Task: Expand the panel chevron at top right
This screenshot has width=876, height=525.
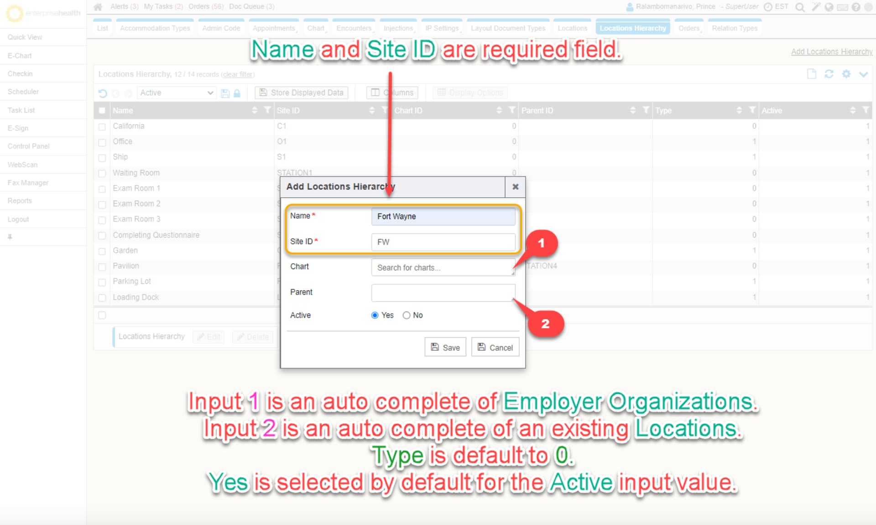Action: click(x=863, y=74)
